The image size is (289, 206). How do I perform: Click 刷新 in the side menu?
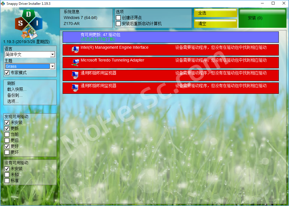11,84
